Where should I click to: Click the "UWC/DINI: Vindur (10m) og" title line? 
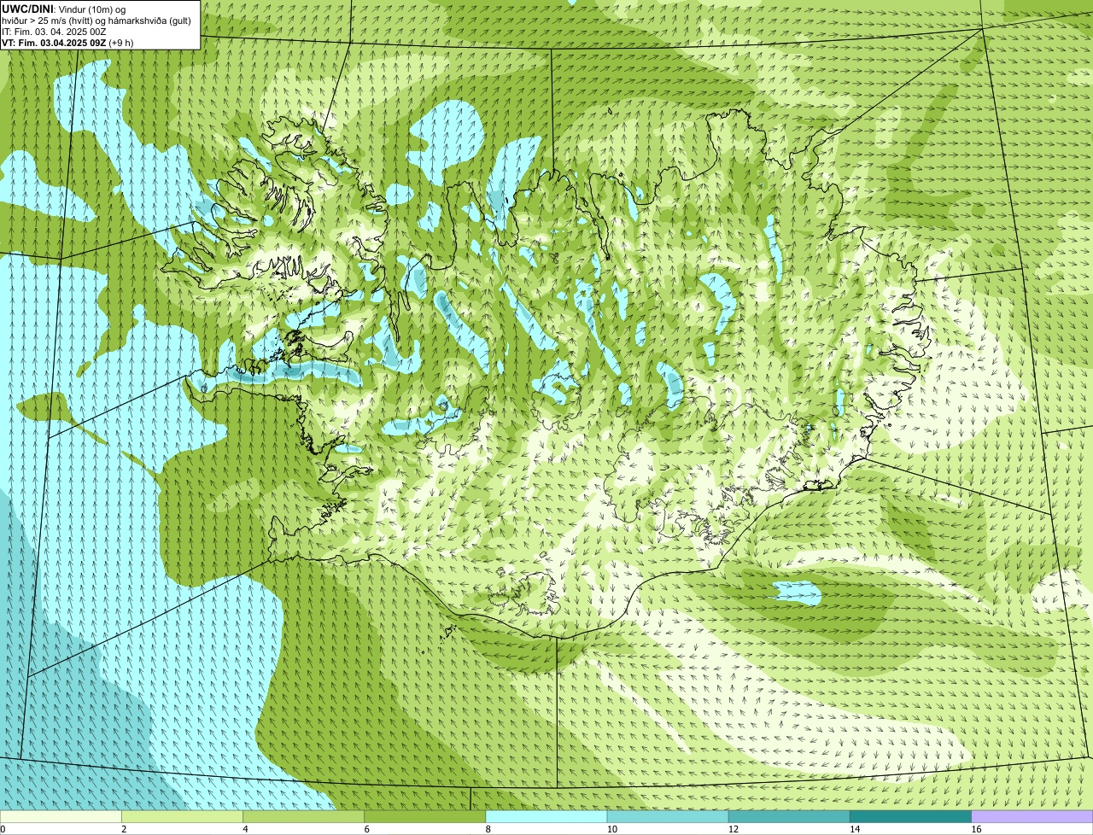pos(64,9)
